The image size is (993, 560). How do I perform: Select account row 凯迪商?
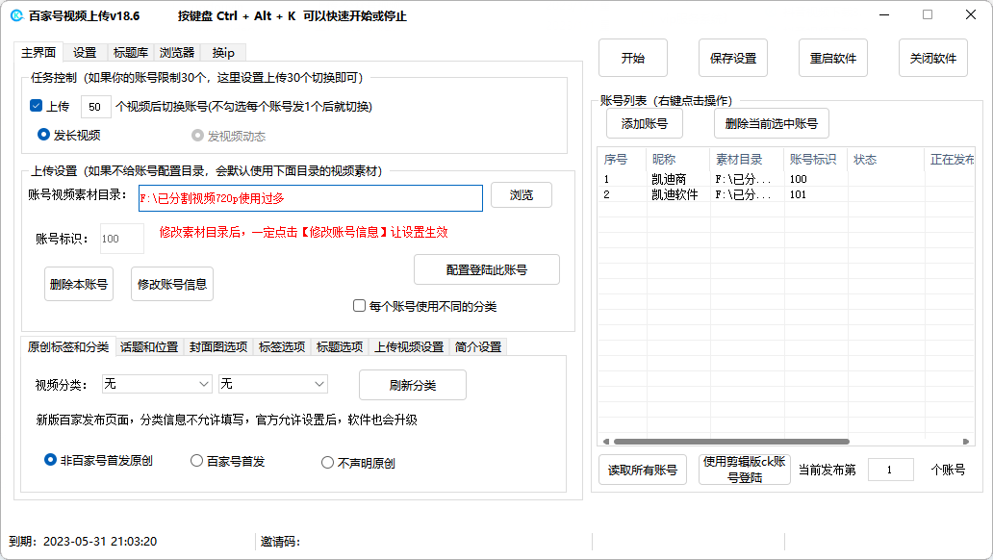(x=785, y=179)
